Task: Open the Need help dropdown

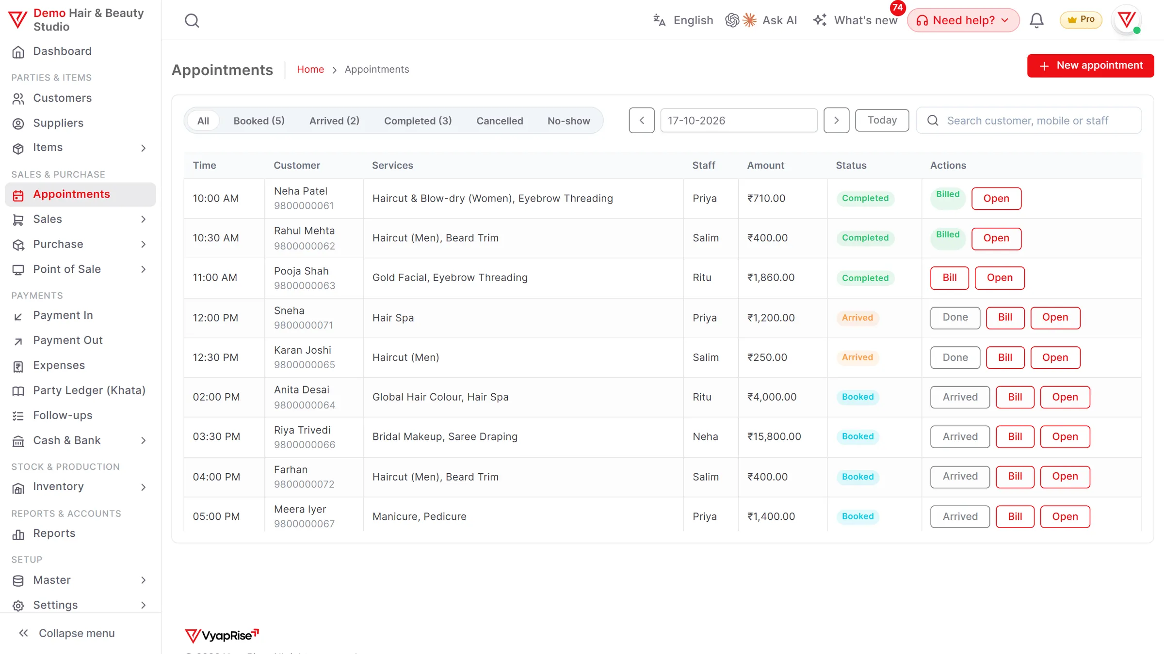Action: click(963, 20)
